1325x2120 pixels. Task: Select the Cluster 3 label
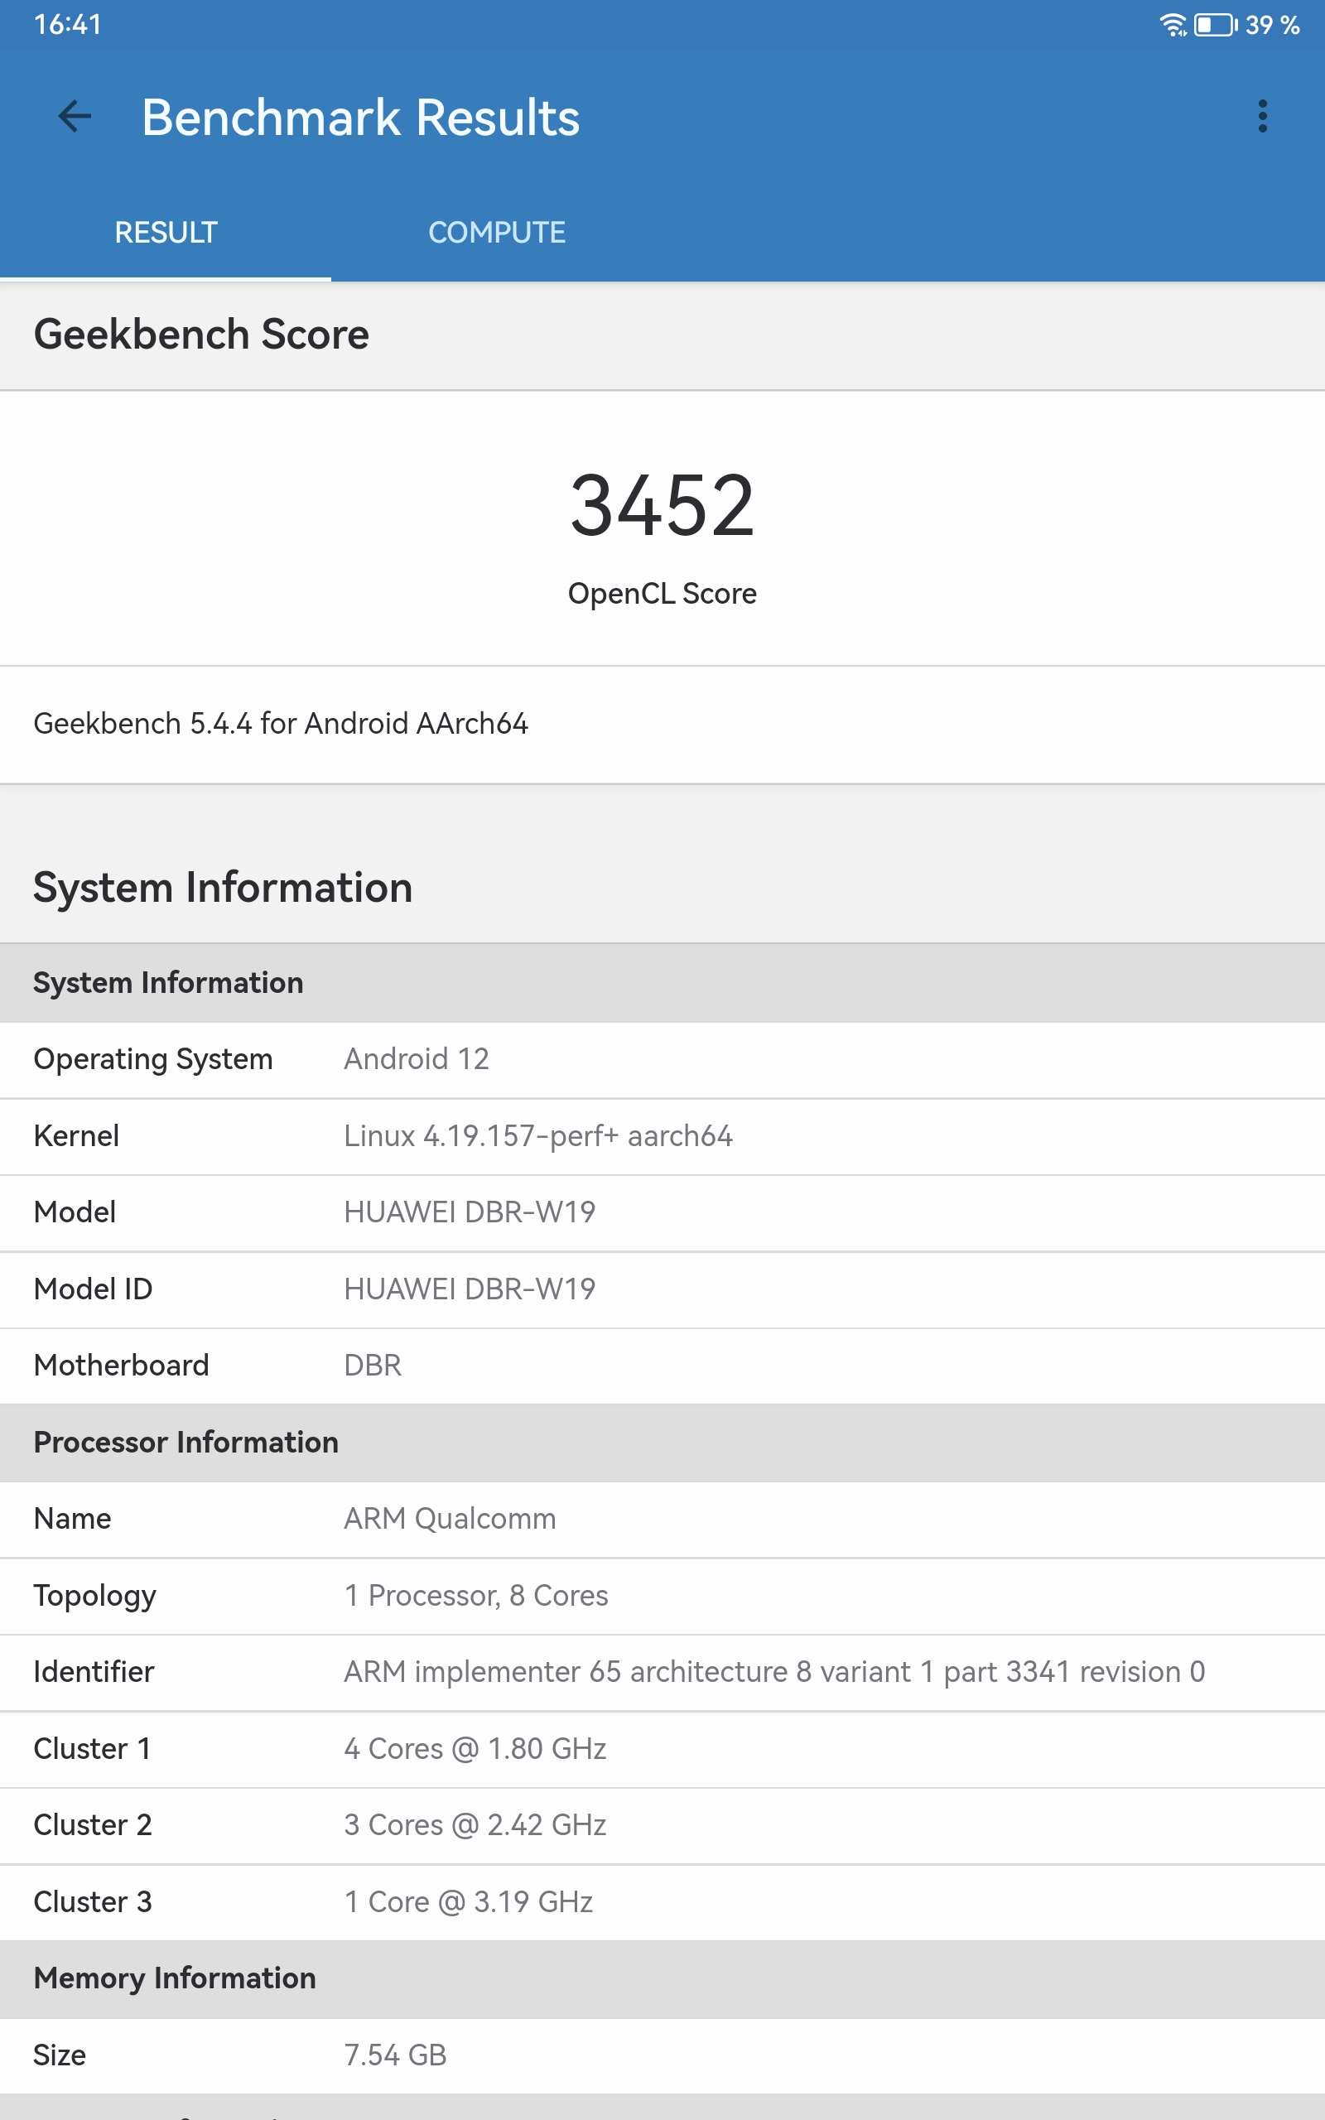[92, 1903]
